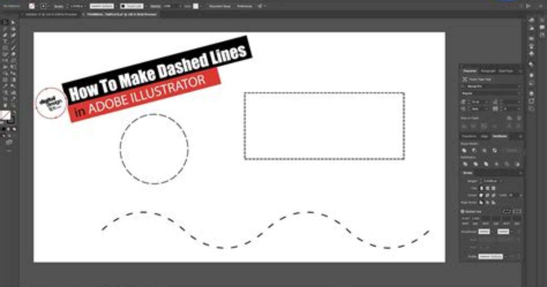Switch to the Align tab
This screenshot has height=287, width=547.
point(484,136)
